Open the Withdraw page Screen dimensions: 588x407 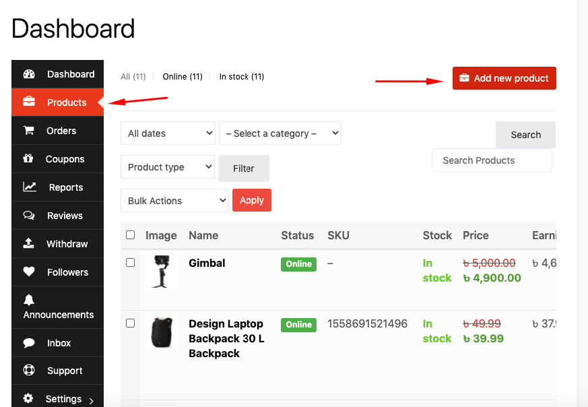pos(58,244)
